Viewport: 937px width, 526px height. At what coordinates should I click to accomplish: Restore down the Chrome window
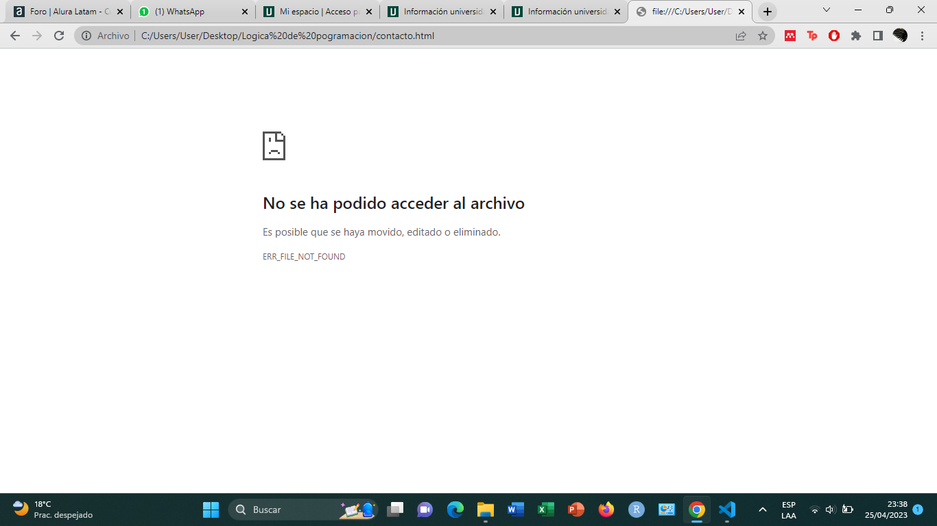[x=890, y=10]
